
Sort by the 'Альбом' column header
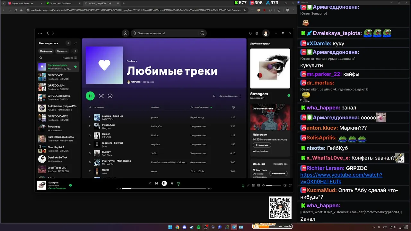pyautogui.click(x=155, y=107)
